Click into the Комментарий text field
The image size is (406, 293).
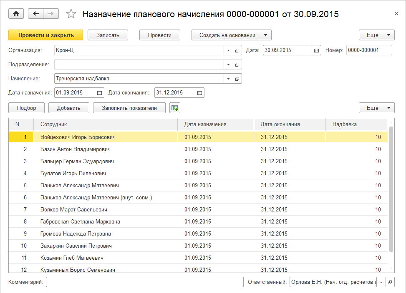point(144,282)
